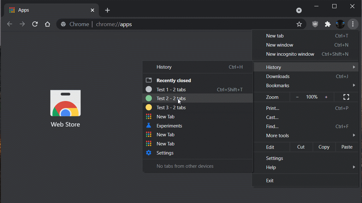The width and height of the screenshot is (362, 203).
Task: Click the profile avatar in the toolbar
Action: [340, 24]
